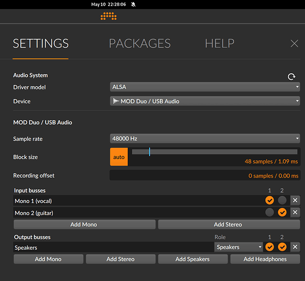This screenshot has width=305, height=281.
Task: Toggle channel 1 for Mono 1 (vocal)
Action: click(270, 201)
